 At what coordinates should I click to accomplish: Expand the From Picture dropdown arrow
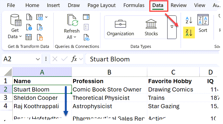click(46, 17)
